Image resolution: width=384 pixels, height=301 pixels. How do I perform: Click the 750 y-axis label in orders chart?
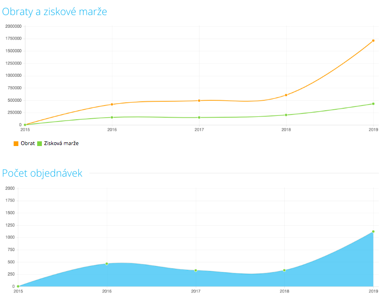(x=11, y=250)
